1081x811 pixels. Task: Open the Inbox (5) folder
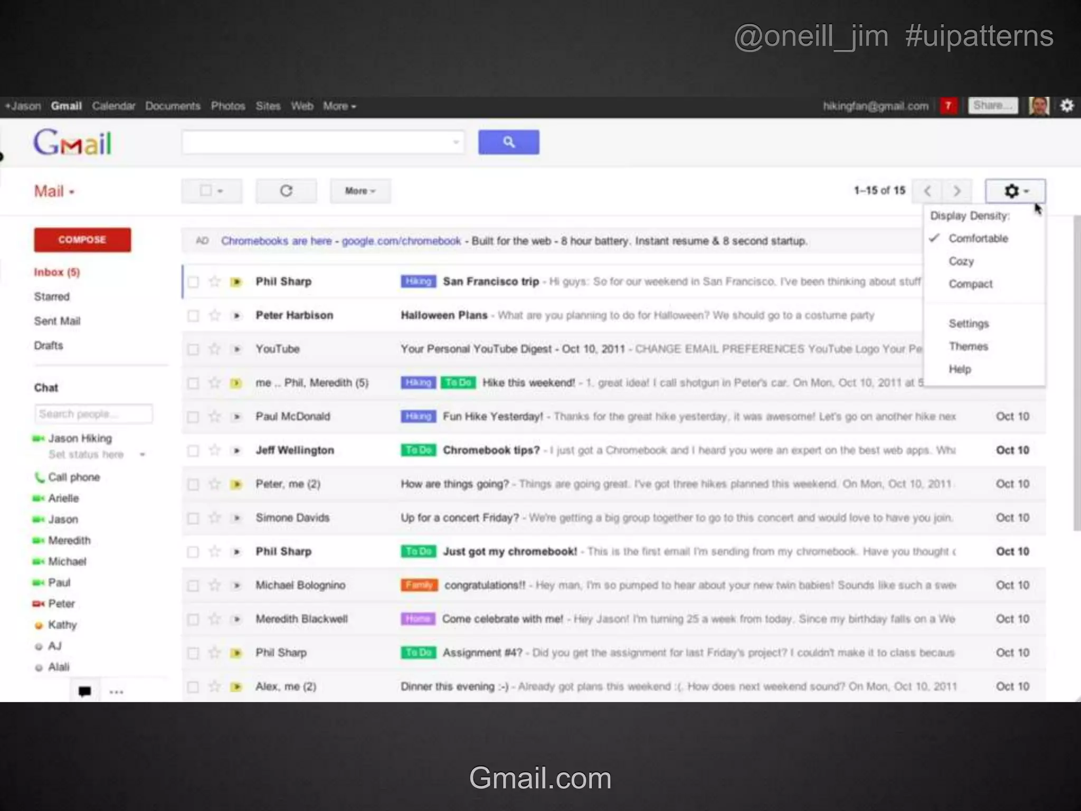tap(56, 272)
